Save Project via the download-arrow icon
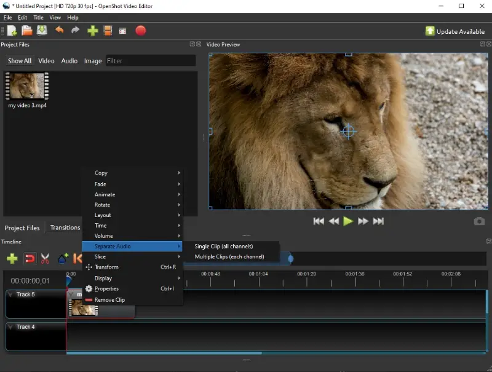 pos(42,30)
